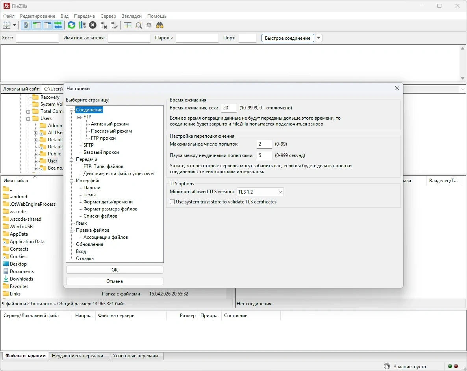The width and height of the screenshot is (467, 371).
Task: Collapse the Соединение tree node
Action: pyautogui.click(x=72, y=110)
